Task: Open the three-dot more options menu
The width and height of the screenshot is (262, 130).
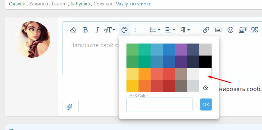Action: (135, 30)
